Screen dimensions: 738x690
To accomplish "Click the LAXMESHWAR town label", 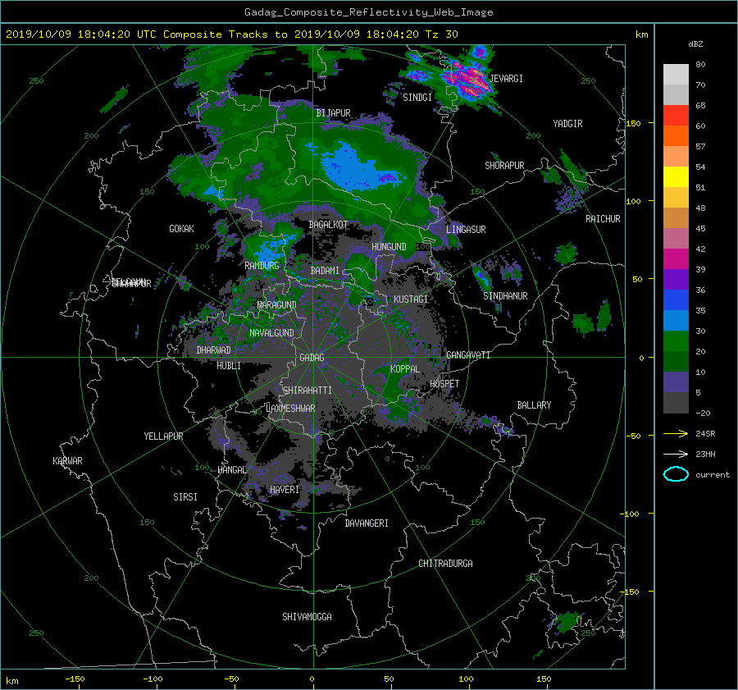I will (290, 409).
